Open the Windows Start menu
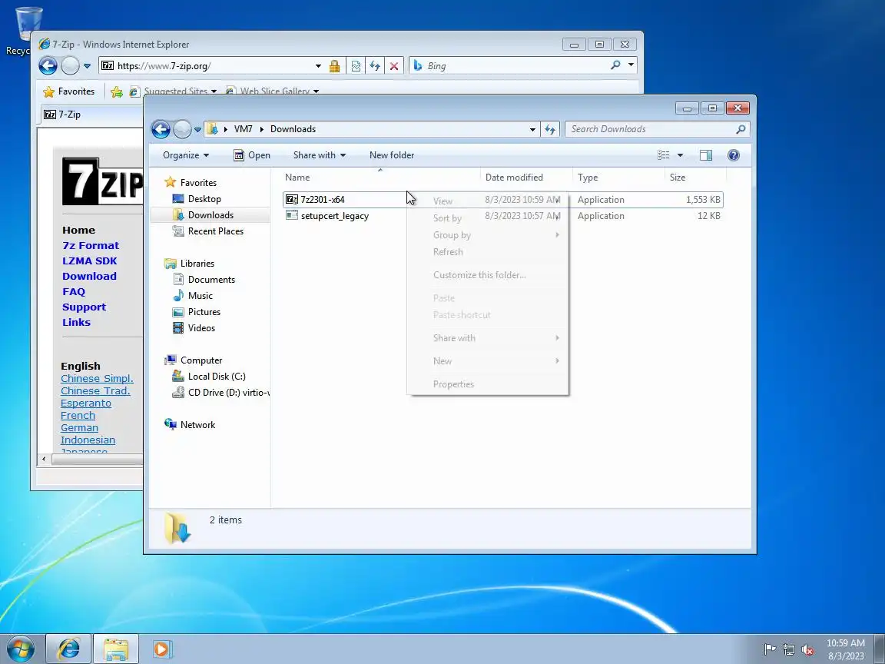 (x=21, y=649)
